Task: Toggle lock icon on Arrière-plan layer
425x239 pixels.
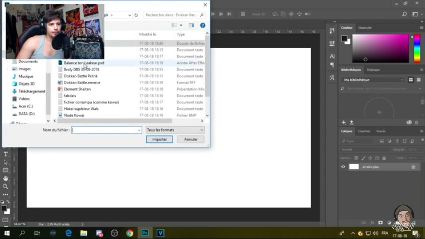Action: 413,167
